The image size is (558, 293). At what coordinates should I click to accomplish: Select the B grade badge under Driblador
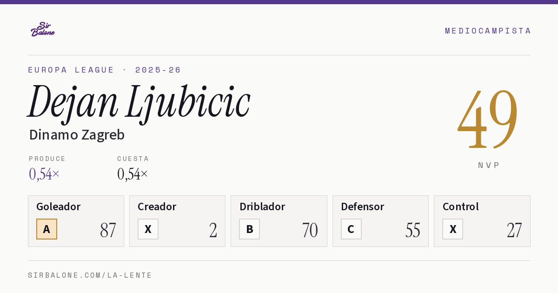coord(249,229)
